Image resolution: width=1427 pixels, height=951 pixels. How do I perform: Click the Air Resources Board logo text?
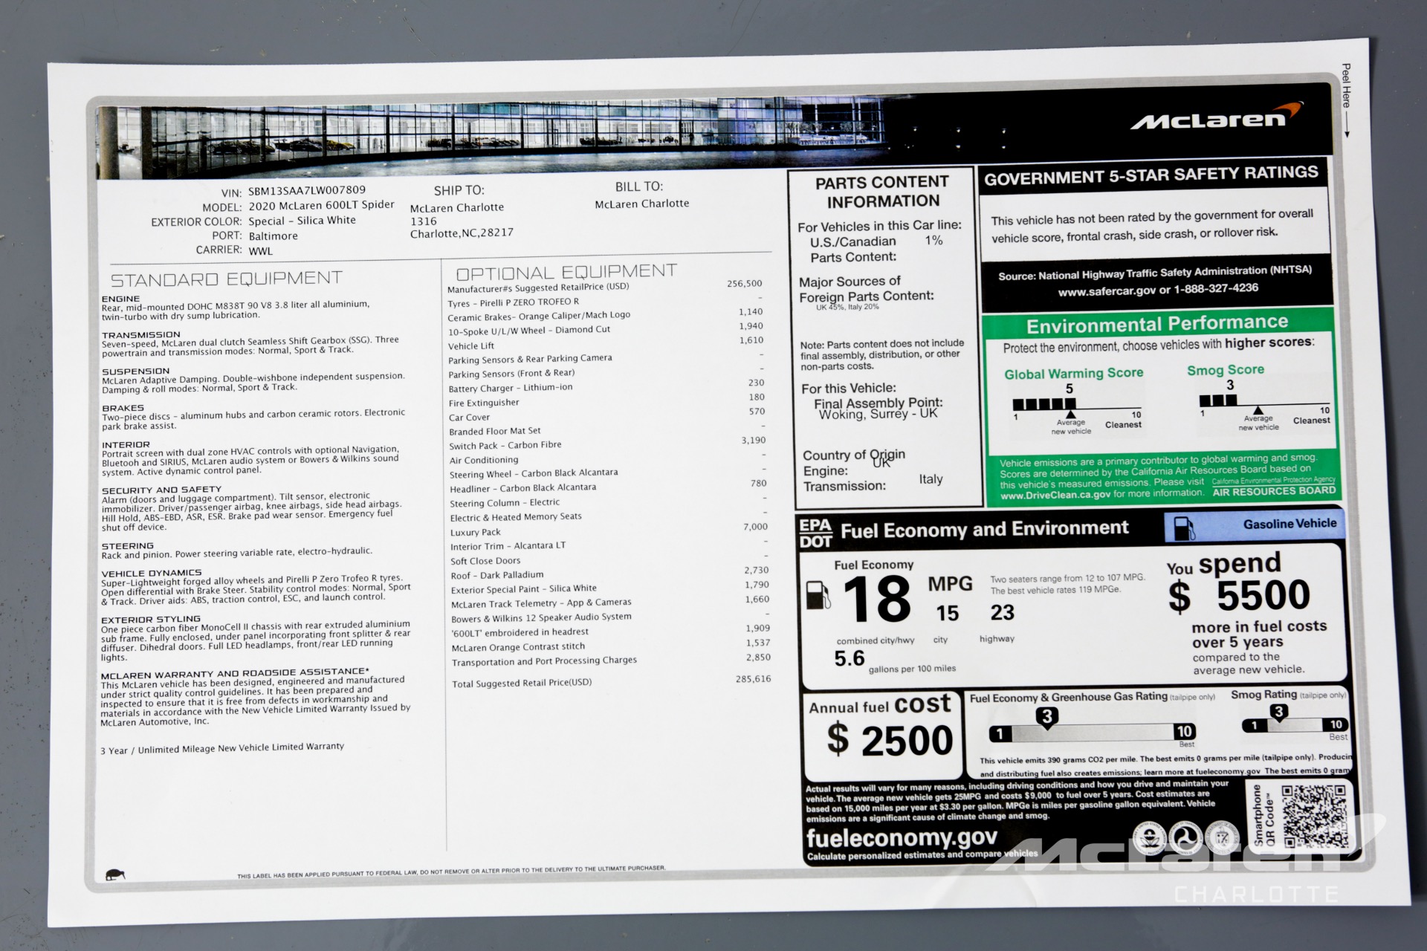[x=1274, y=491]
